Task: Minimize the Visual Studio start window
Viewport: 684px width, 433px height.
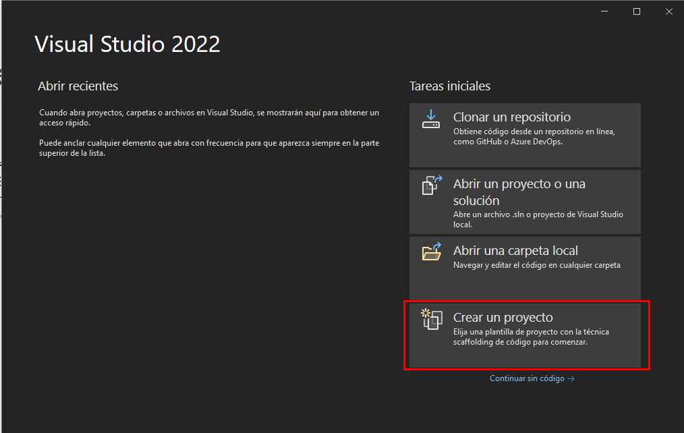Action: 606,11
